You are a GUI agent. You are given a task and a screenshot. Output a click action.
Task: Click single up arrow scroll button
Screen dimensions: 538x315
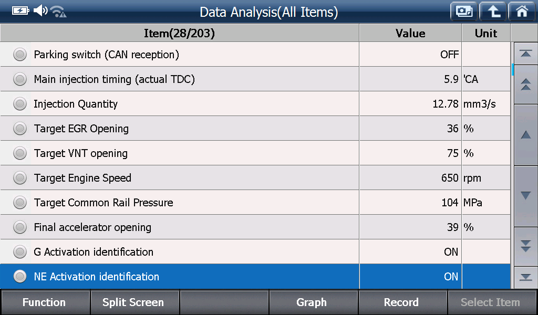(525, 135)
